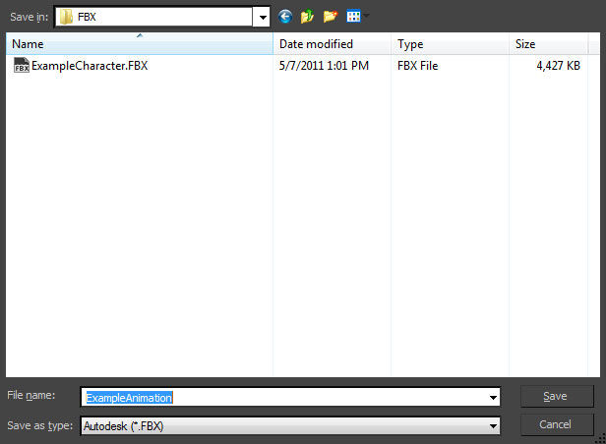606x444 pixels.
Task: Open the view menu dropdown arrow
Action: [366, 16]
